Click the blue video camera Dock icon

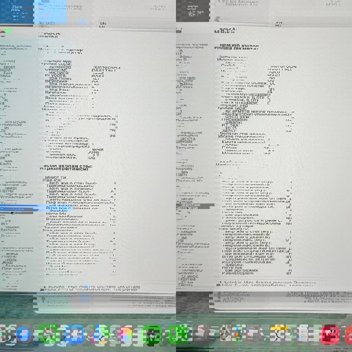coord(75,334)
